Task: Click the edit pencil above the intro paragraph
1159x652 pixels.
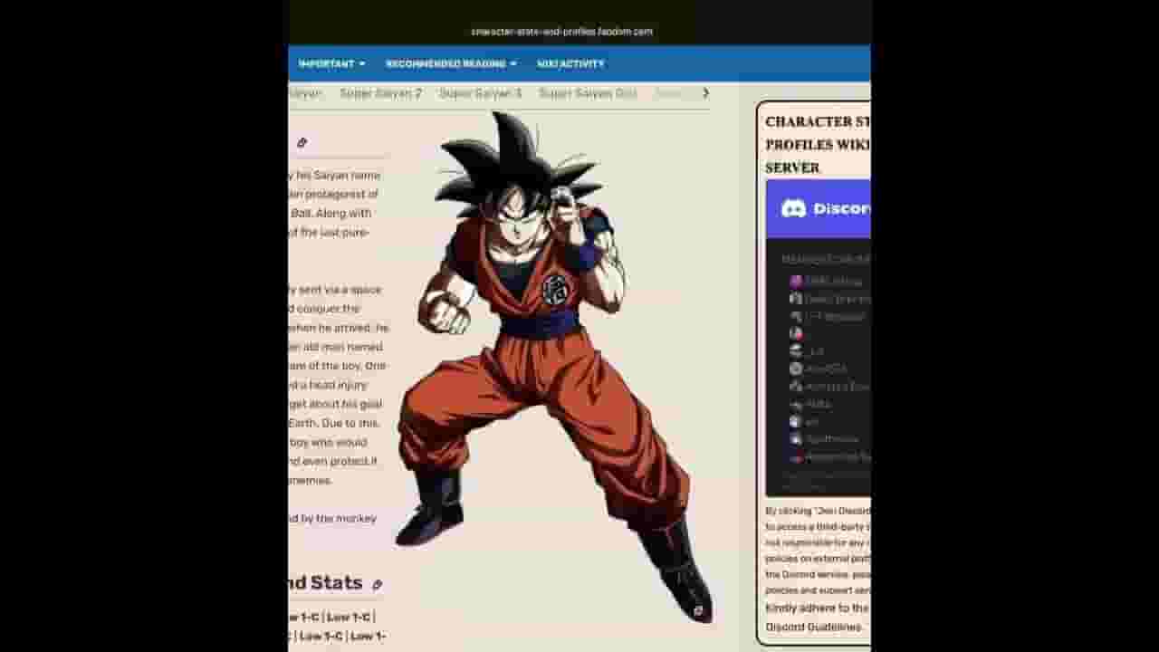Action: (302, 142)
